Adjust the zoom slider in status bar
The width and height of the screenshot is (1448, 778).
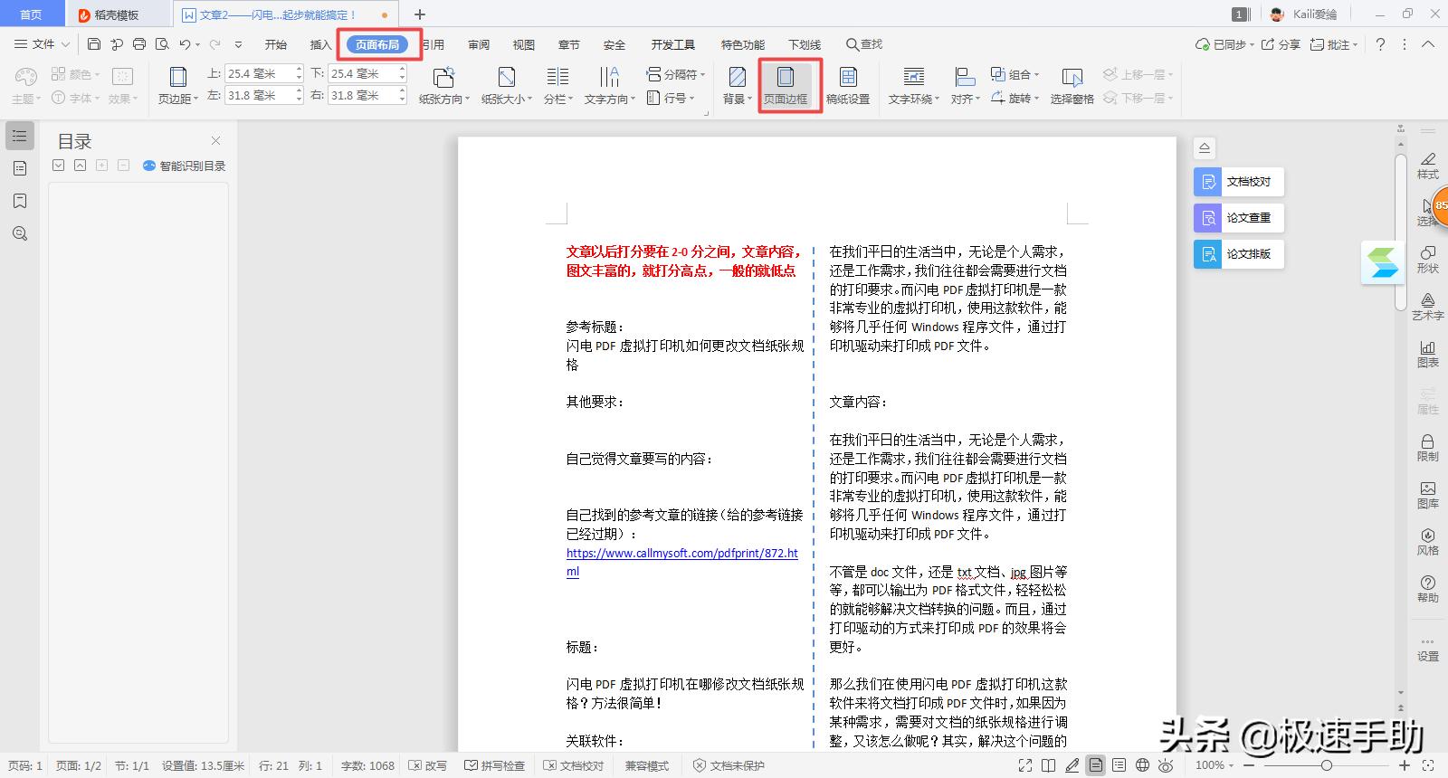pyautogui.click(x=1326, y=765)
